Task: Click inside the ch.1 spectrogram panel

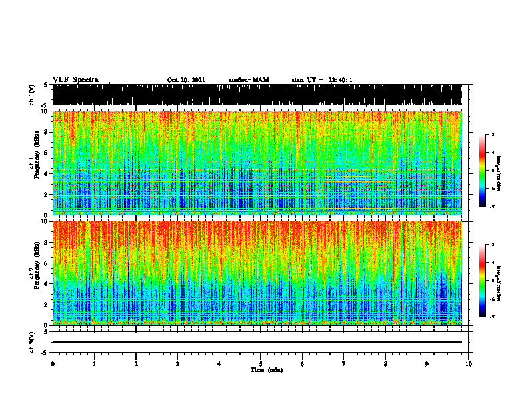Action: (257, 163)
